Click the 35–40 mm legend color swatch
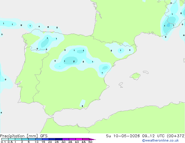The image size is (185, 143). [x=72, y=139]
